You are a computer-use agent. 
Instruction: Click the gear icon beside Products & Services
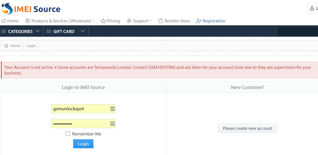tap(27, 21)
